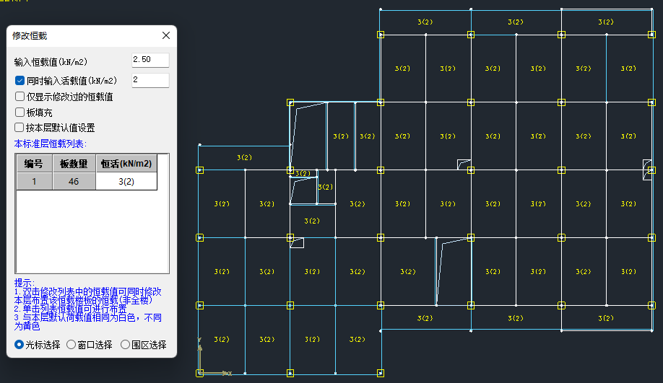Click the UCS axis origin icon
Image resolution: width=663 pixels, height=383 pixels.
(200, 373)
